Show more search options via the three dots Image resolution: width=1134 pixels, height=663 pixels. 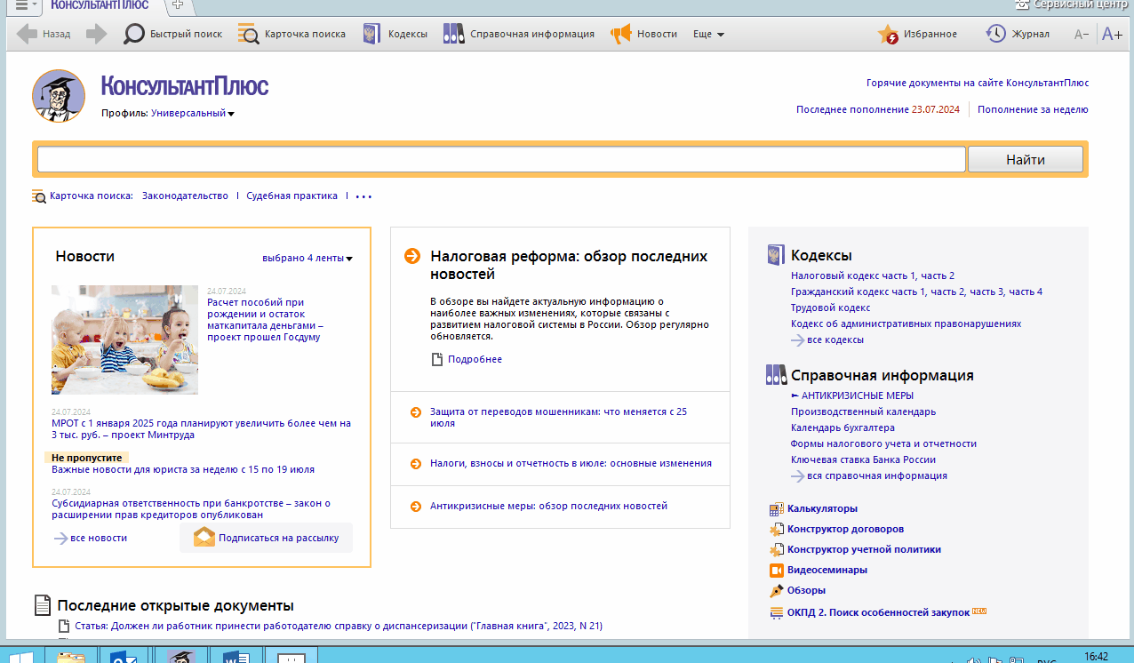[x=363, y=196]
